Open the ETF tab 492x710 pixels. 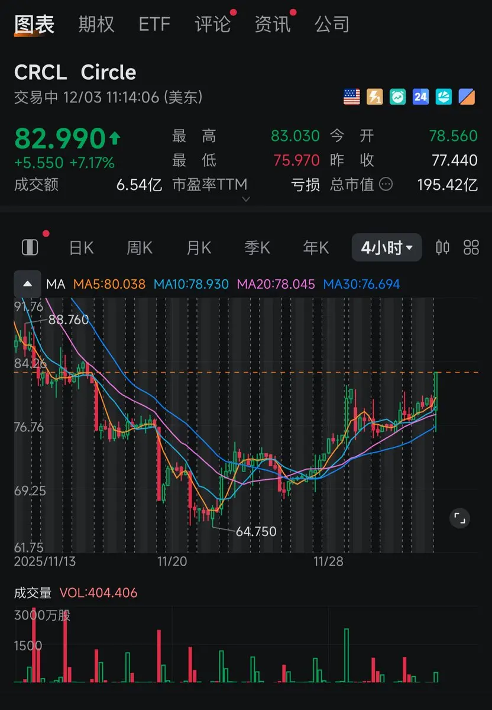[x=154, y=24]
